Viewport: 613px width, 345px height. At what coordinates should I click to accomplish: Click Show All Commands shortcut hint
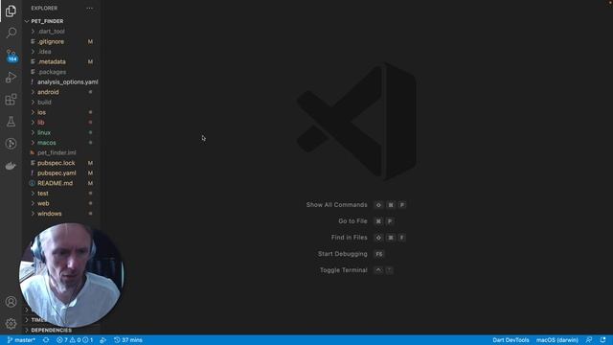[356, 205]
